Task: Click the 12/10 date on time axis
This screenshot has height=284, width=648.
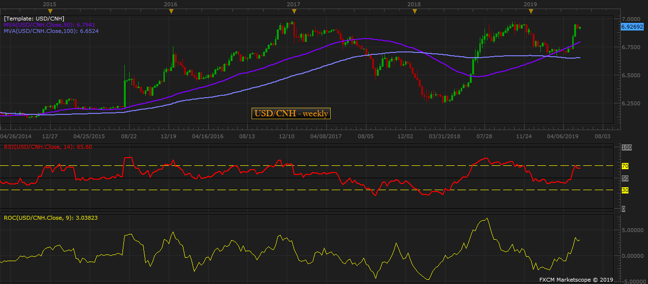Action: click(x=286, y=136)
